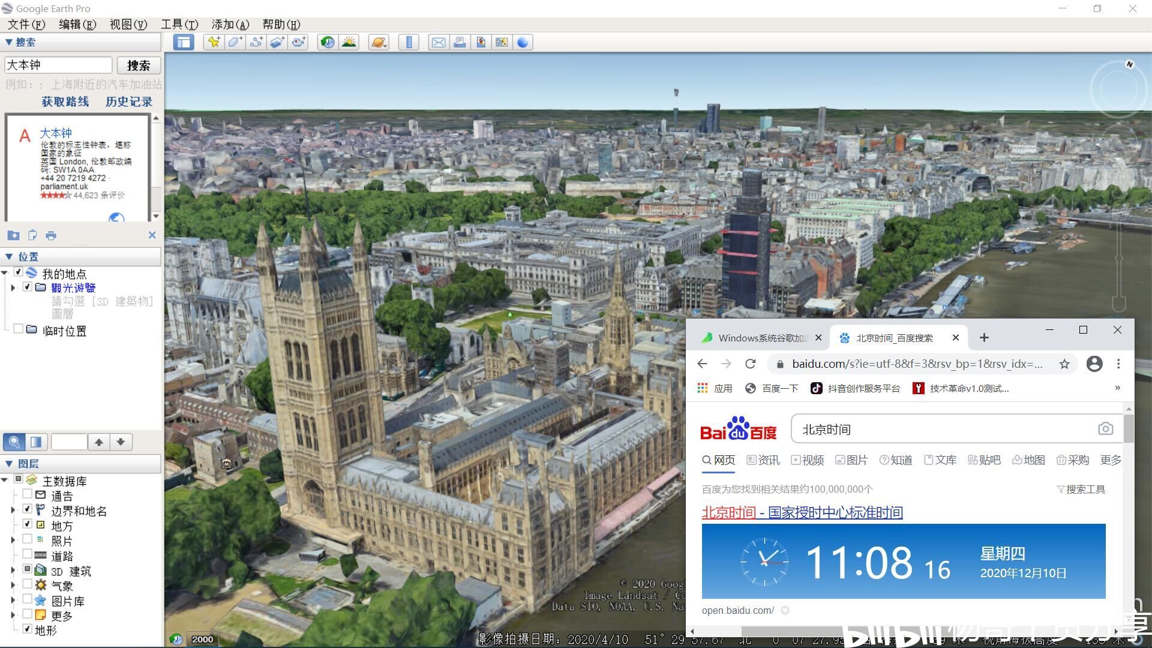Expand the 3D 建筑 layer tree
Image resolution: width=1152 pixels, height=648 pixels.
click(x=13, y=570)
